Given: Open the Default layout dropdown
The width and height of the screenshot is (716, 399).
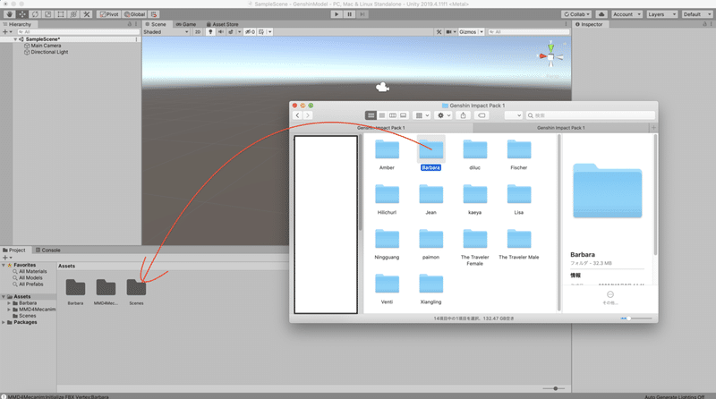Looking at the screenshot, I should (697, 14).
